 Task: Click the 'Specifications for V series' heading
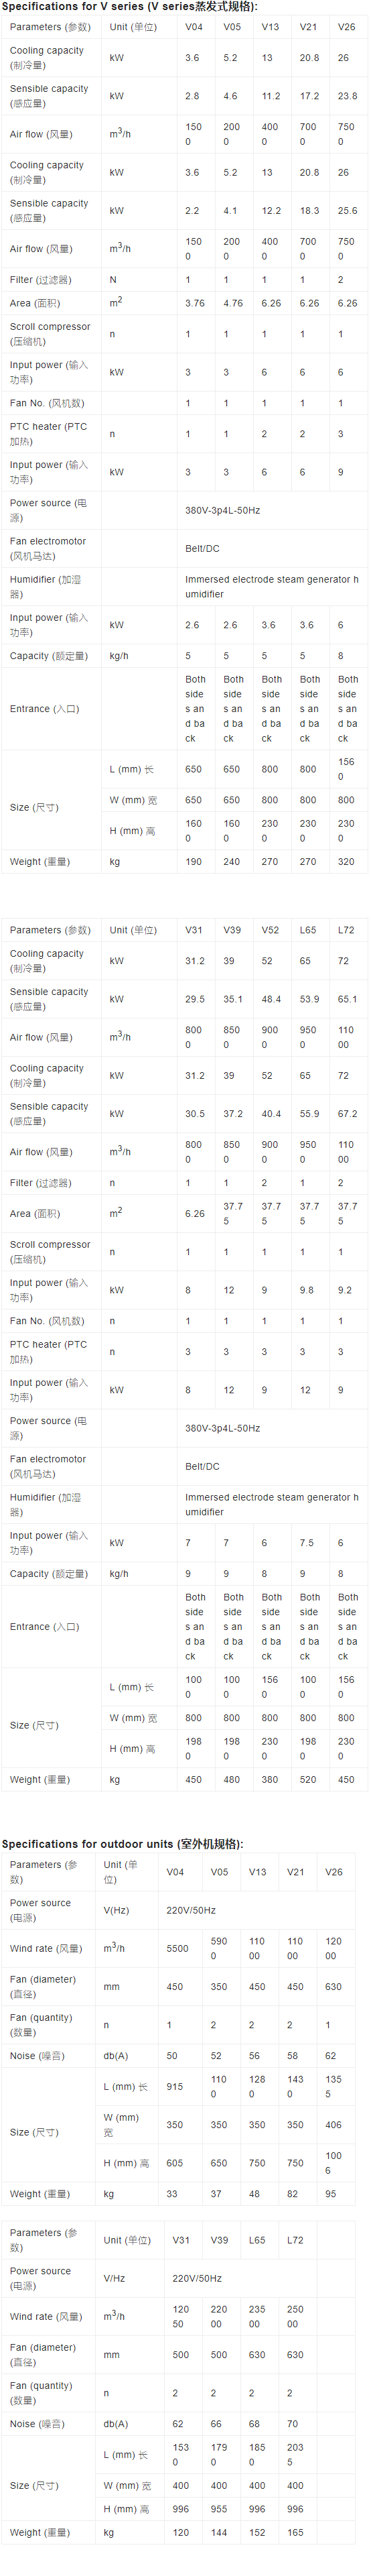pos(129,7)
